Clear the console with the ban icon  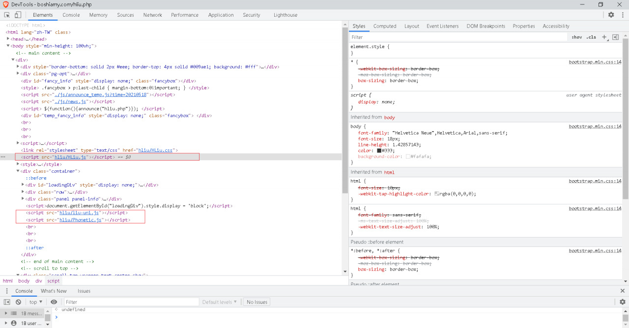coord(18,302)
